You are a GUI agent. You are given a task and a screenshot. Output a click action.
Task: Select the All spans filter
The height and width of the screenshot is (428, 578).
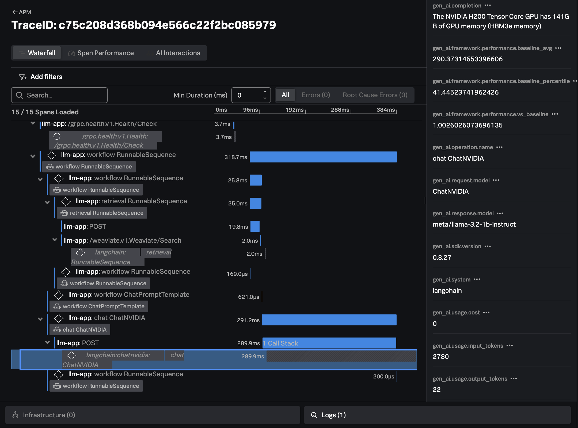(x=285, y=95)
